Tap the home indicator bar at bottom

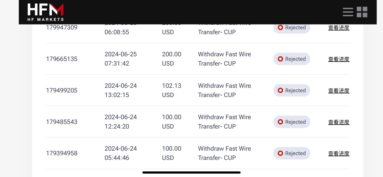(191, 173)
